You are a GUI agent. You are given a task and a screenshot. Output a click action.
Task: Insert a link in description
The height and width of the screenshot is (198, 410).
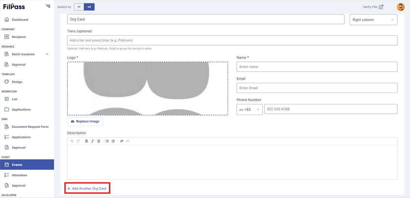coord(122,141)
